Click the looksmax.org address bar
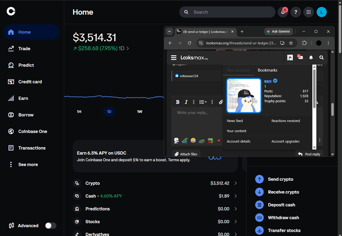Screen dimensions: 342x236 click(241, 43)
